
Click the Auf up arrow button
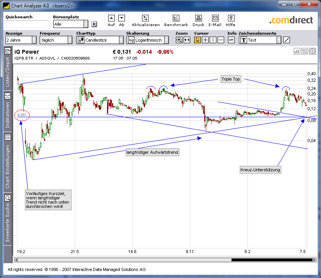111,18
